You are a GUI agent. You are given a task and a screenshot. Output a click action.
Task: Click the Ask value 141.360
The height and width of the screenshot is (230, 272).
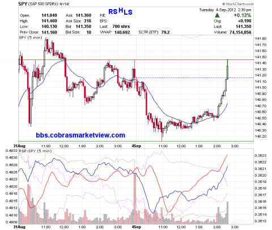(83, 15)
